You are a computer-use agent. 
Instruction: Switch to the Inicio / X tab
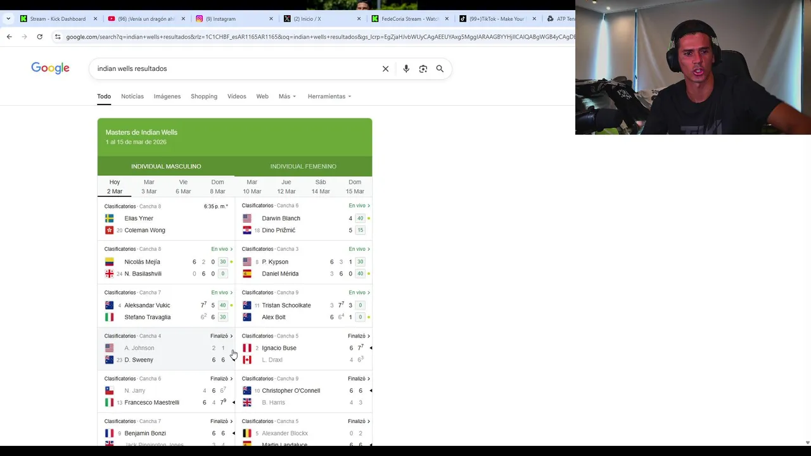(x=320, y=19)
